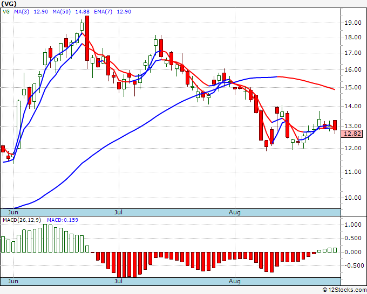The height and width of the screenshot is (294, 367).
Task: Click the current price tag 12.82
Action: (353, 134)
